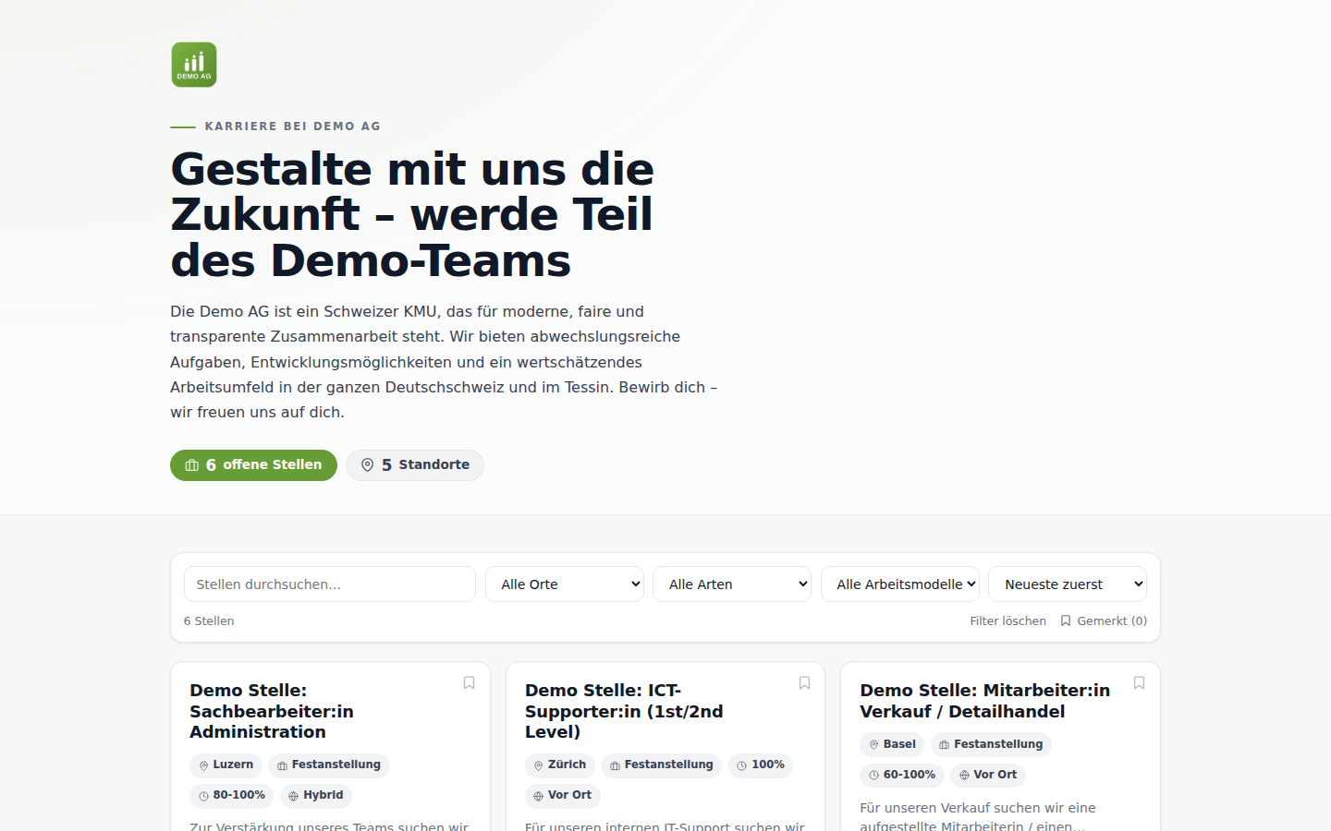Click the Vor Ort tag on ICT-Supporter card

[x=563, y=796]
